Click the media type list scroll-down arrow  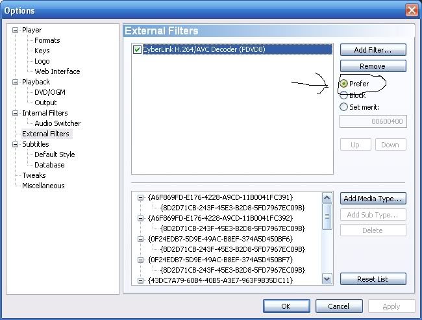[327, 279]
